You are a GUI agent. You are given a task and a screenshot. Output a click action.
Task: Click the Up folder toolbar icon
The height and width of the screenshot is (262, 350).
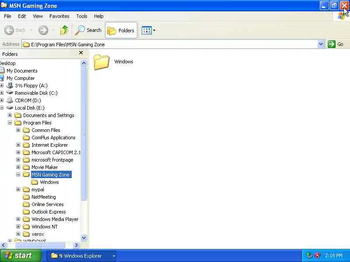(x=64, y=30)
